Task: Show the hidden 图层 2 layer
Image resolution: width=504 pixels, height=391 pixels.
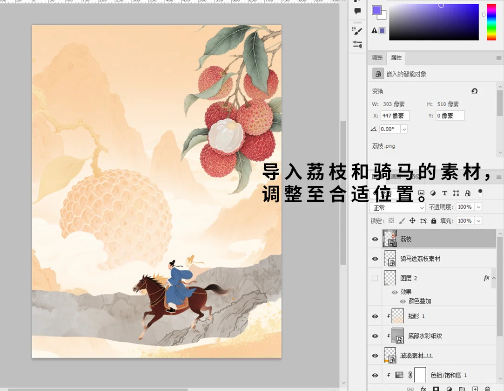Action: click(375, 278)
